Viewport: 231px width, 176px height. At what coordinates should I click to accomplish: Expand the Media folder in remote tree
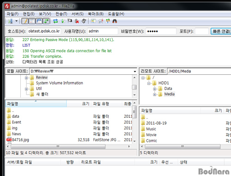pos(155,95)
